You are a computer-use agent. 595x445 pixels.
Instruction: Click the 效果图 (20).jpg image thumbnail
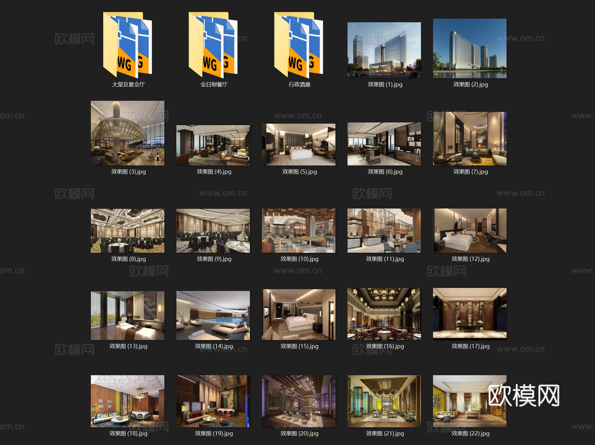pyautogui.click(x=299, y=401)
